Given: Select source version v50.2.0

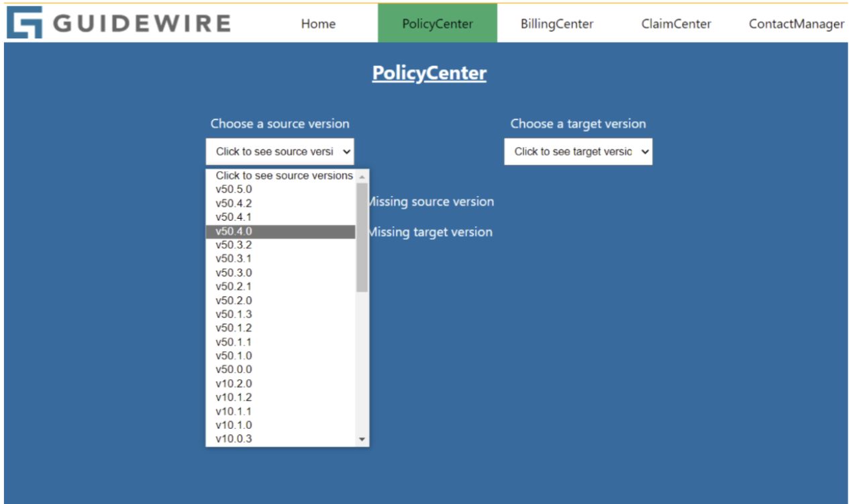Looking at the screenshot, I should (x=281, y=301).
